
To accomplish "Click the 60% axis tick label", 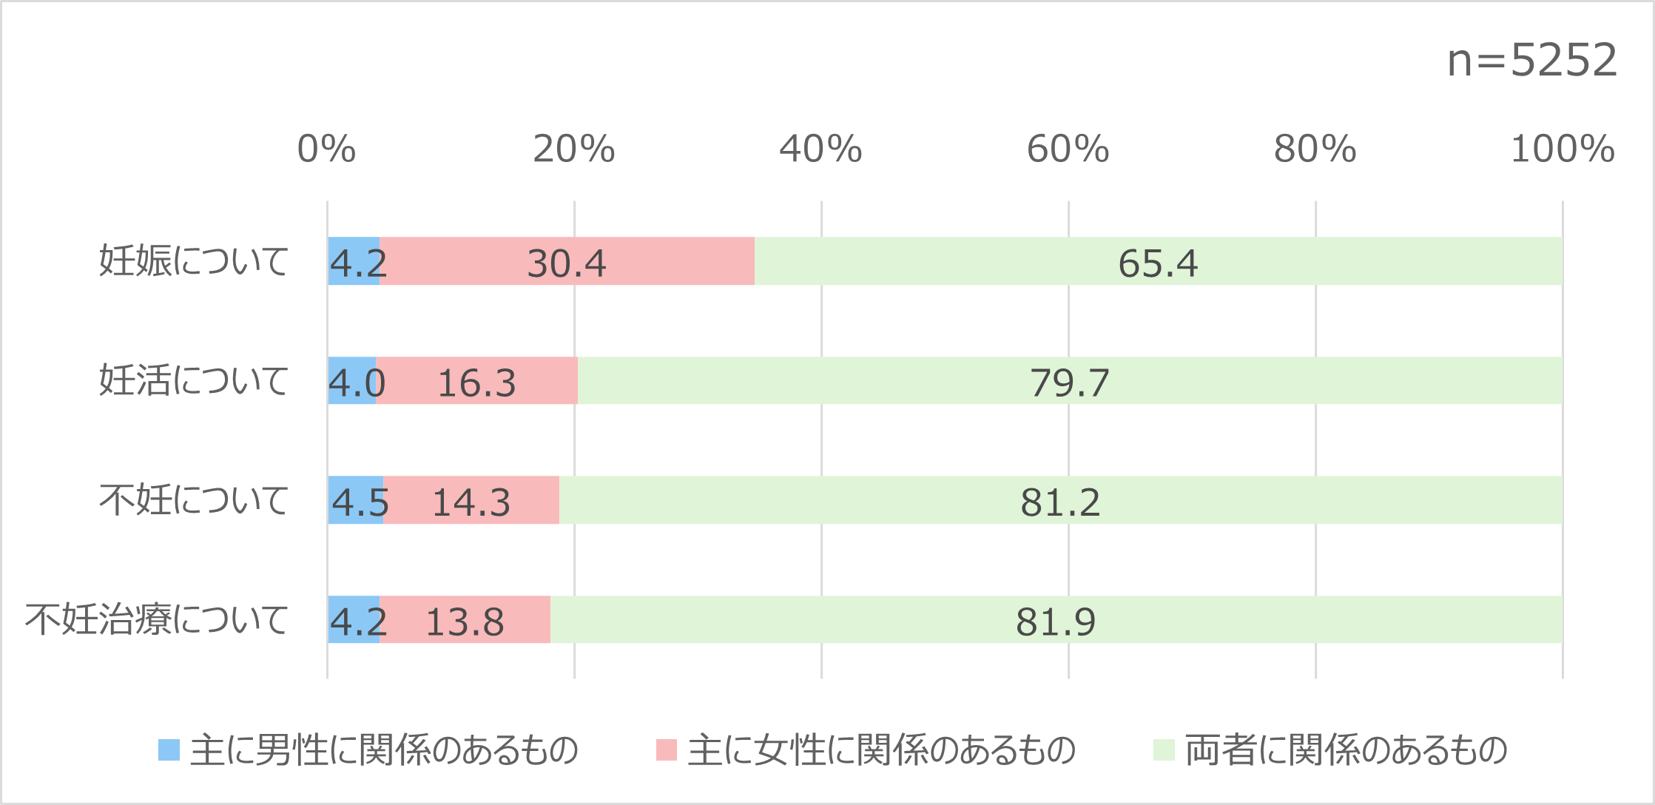I will point(1068,149).
